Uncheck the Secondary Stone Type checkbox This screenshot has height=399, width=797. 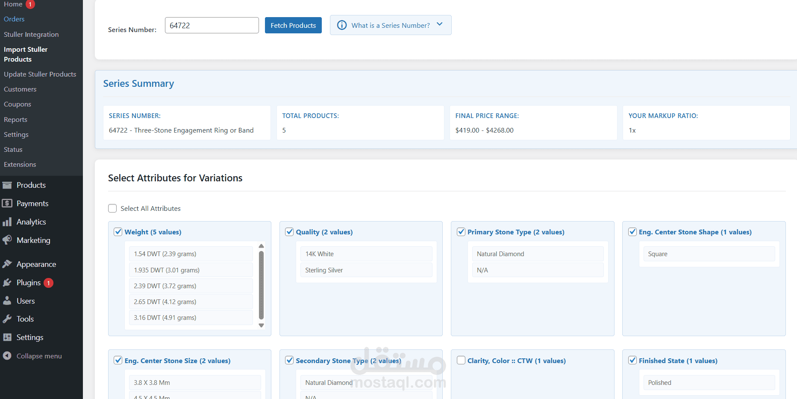pyautogui.click(x=289, y=360)
